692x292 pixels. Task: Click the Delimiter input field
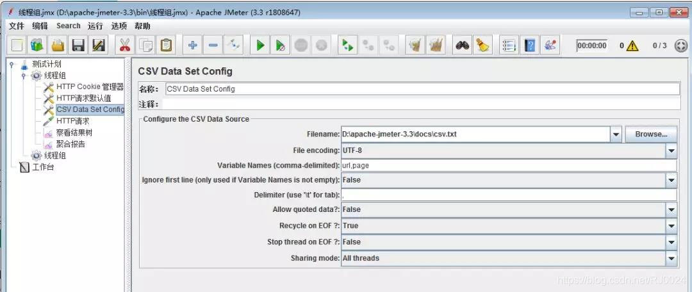pos(509,195)
